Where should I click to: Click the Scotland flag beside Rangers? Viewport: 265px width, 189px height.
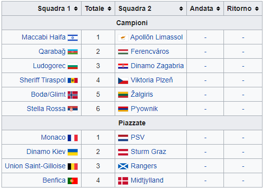point(123,166)
